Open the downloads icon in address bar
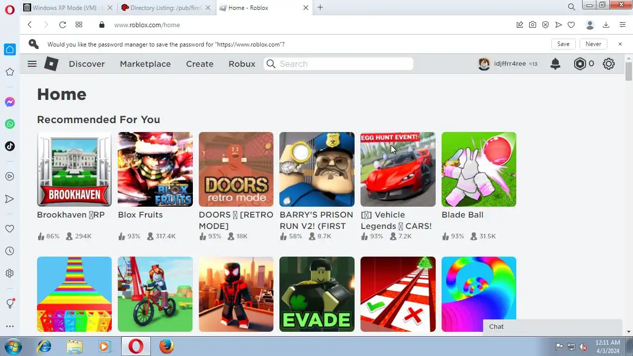The width and height of the screenshot is (633, 356). [x=606, y=25]
